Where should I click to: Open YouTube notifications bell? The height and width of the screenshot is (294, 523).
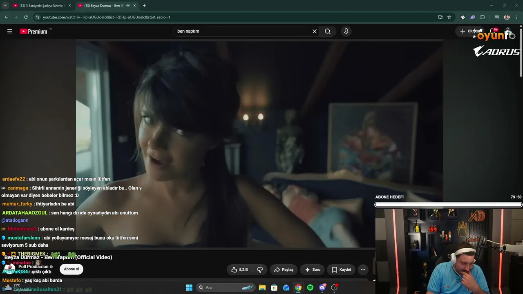click(492, 31)
